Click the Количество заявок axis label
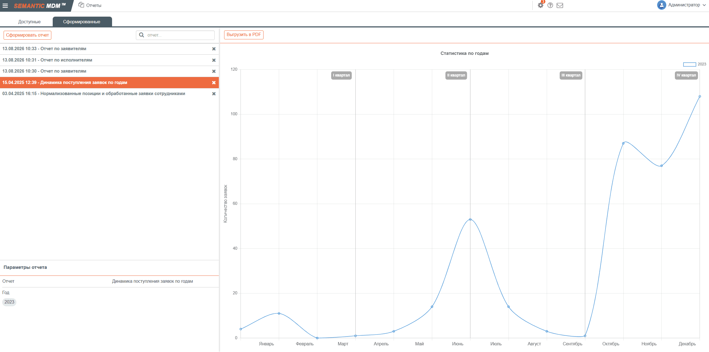 point(226,204)
